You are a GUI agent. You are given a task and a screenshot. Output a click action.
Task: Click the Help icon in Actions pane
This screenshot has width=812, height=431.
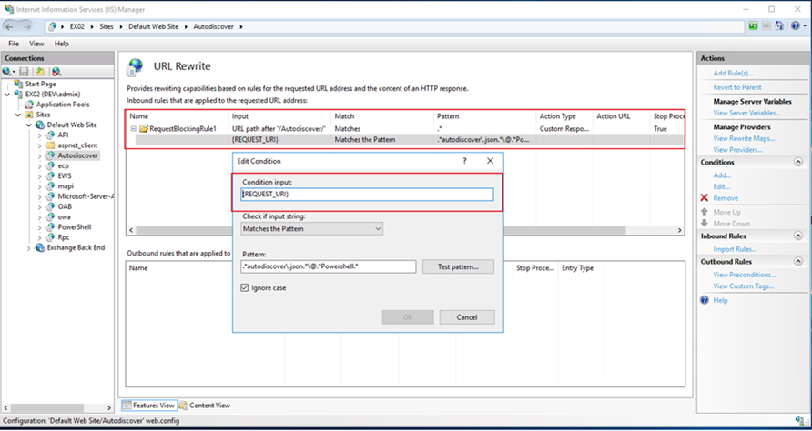[x=705, y=300]
